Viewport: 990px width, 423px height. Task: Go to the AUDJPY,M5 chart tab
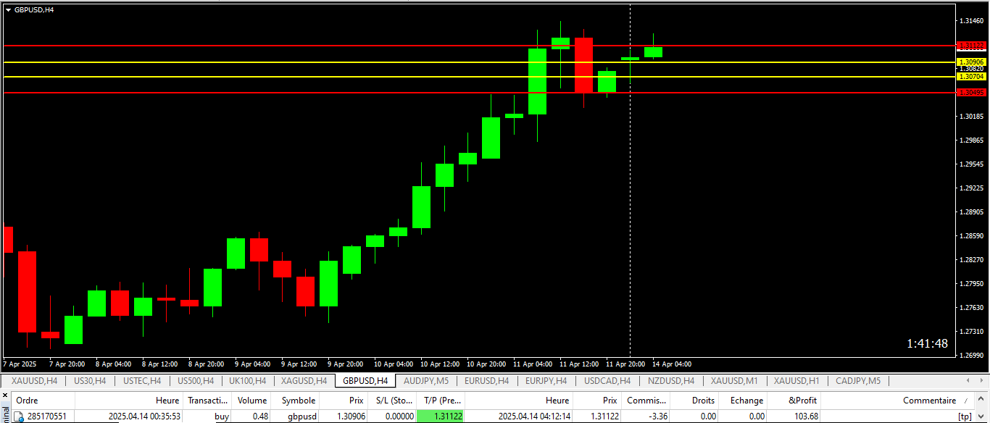426,381
